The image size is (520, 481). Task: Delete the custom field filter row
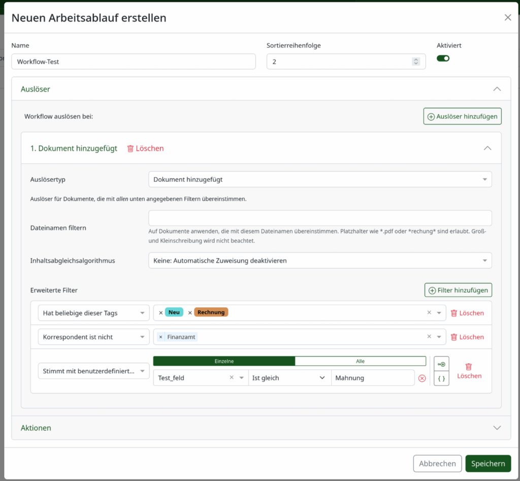pyautogui.click(x=469, y=371)
